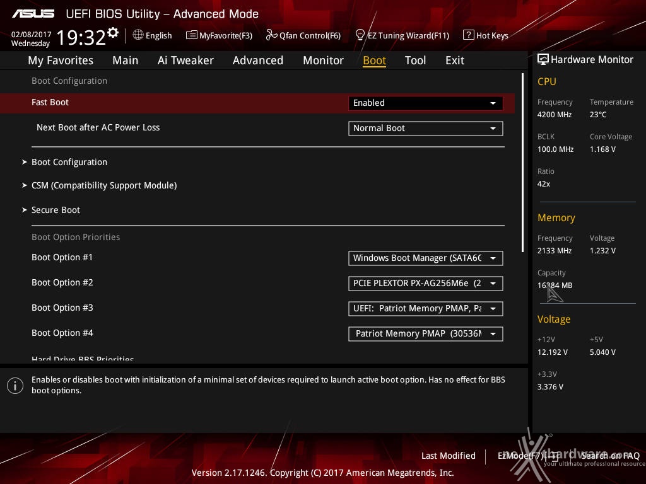Switch to the Main tab
The height and width of the screenshot is (484, 646).
pyautogui.click(x=126, y=60)
